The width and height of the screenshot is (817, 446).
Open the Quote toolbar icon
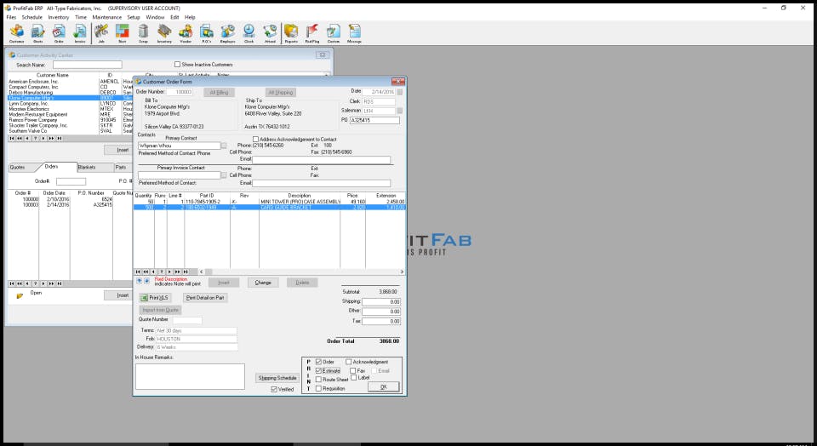[38, 33]
